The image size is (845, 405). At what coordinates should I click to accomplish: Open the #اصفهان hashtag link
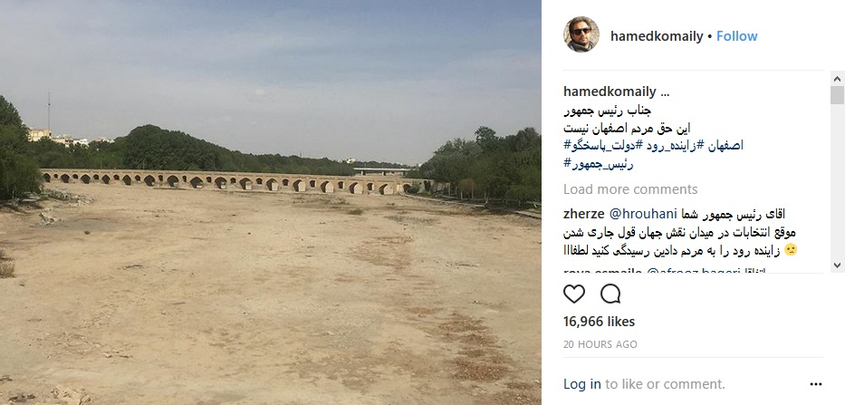pyautogui.click(x=724, y=146)
